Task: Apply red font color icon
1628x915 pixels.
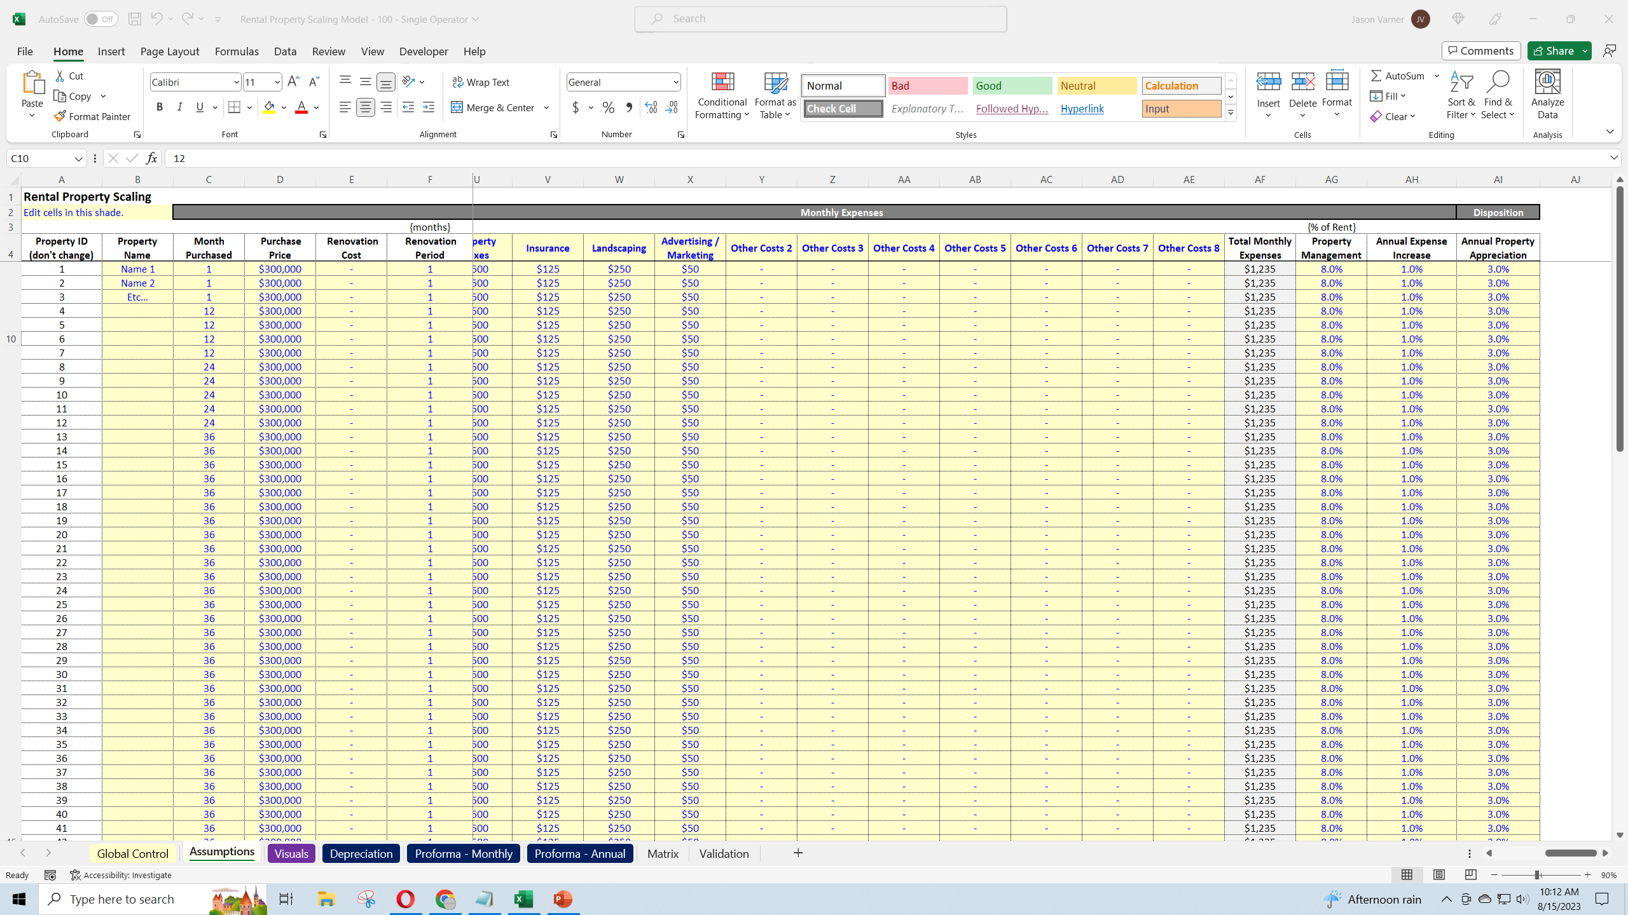Action: (301, 107)
